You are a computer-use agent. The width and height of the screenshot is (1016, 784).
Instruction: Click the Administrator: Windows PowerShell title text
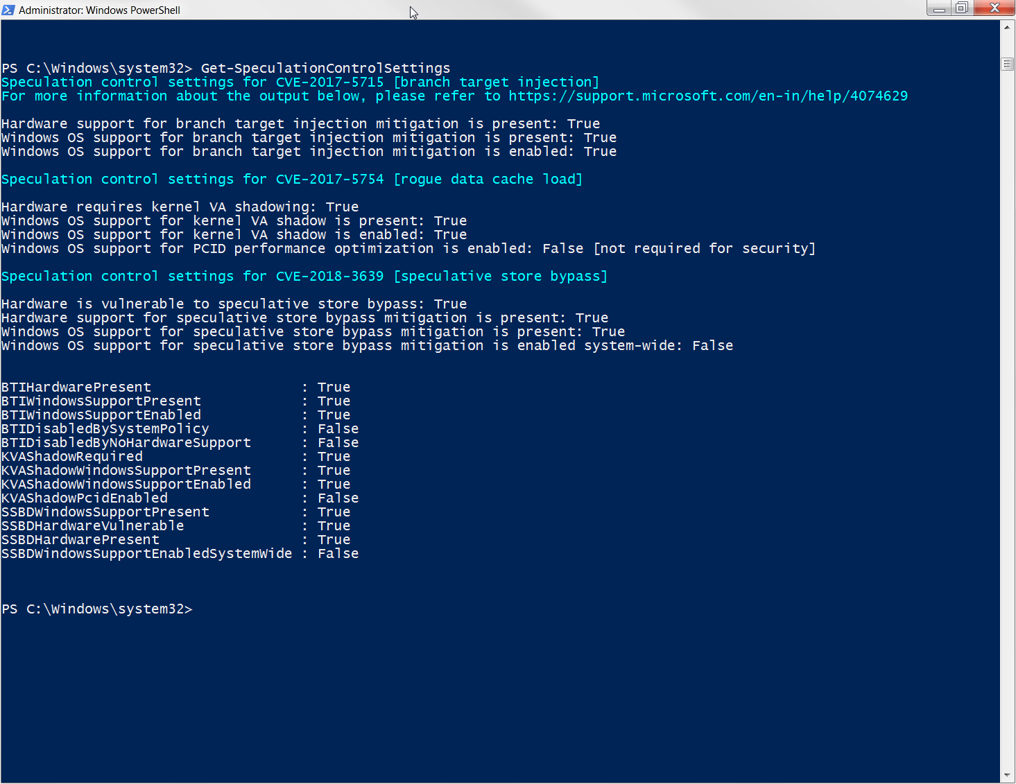click(101, 10)
